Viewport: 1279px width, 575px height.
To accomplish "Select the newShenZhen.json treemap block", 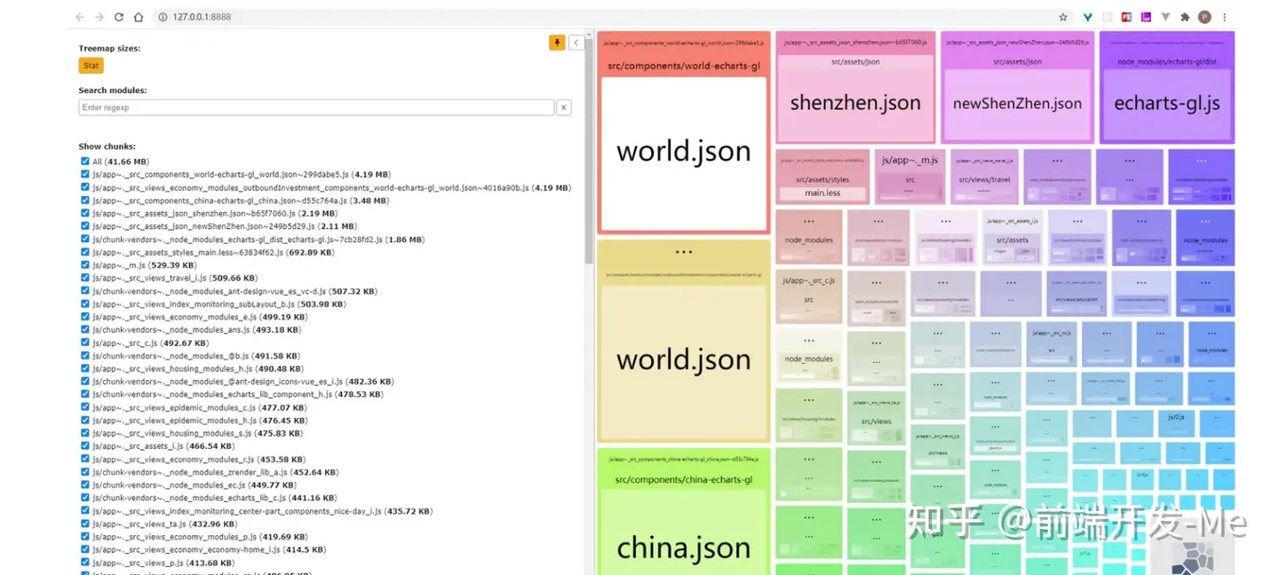I will pos(1017,103).
